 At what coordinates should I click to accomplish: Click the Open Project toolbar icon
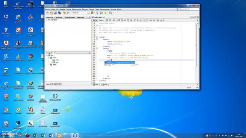[55, 13]
